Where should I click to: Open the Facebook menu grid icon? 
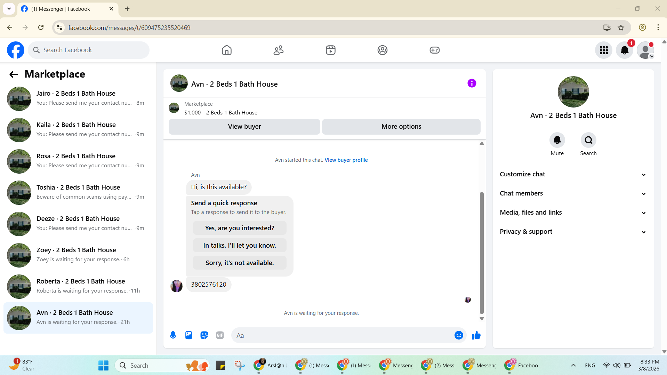pyautogui.click(x=604, y=50)
